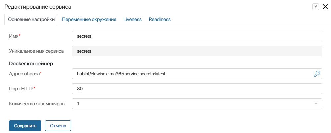Click the key icon in Адрес образа field
This screenshot has width=331, height=133.
(317, 74)
